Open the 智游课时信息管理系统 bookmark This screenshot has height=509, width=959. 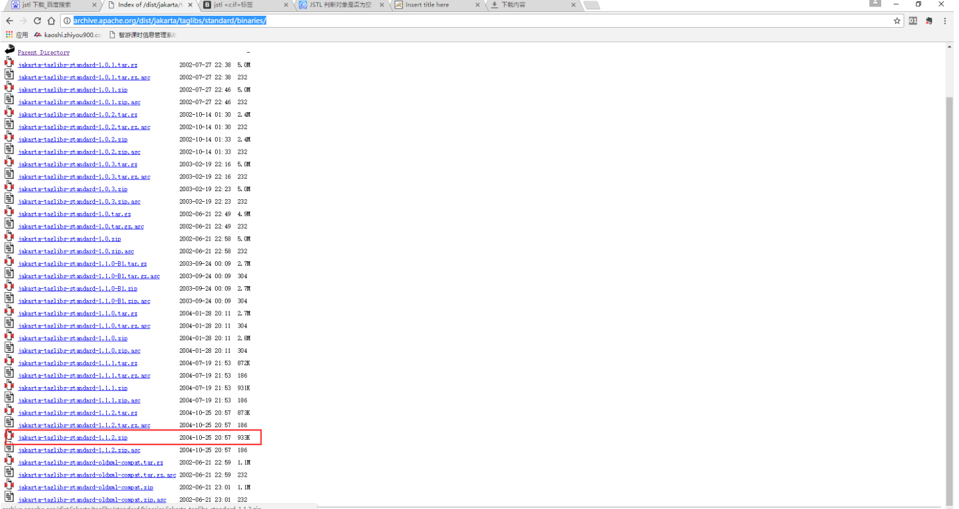tap(142, 35)
